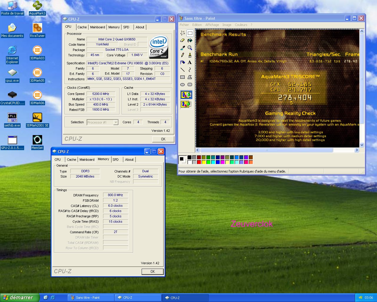Select the Magnifier tool in Paint

tap(190, 47)
